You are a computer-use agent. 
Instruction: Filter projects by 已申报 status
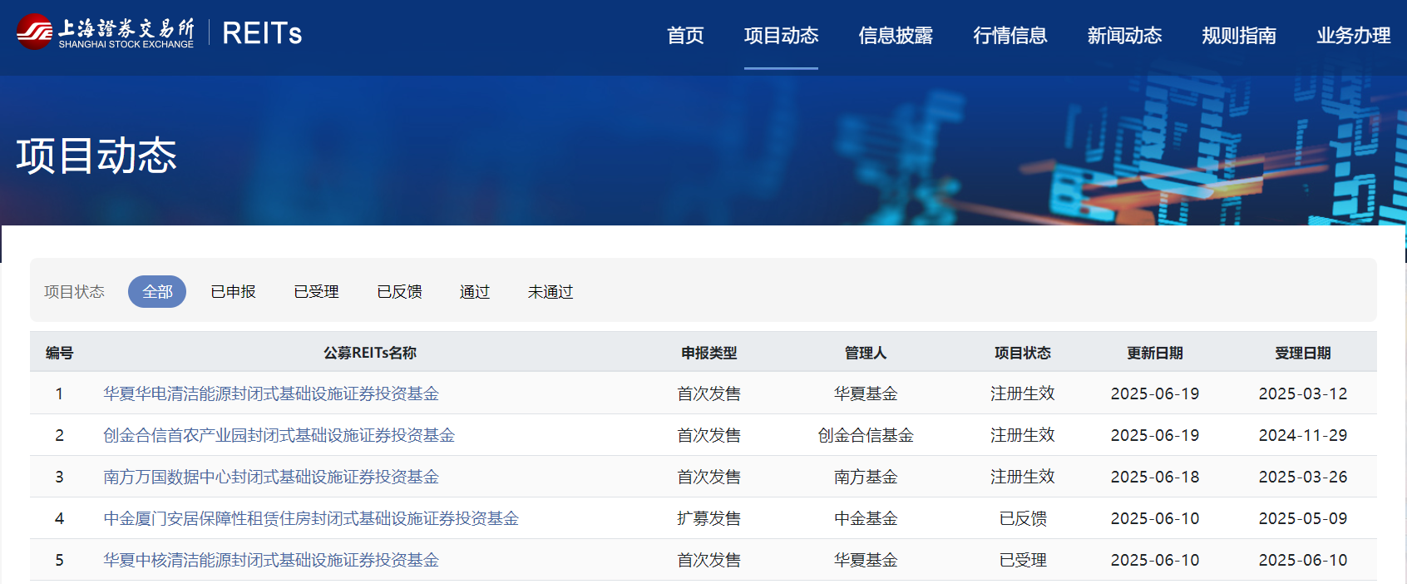pyautogui.click(x=234, y=292)
